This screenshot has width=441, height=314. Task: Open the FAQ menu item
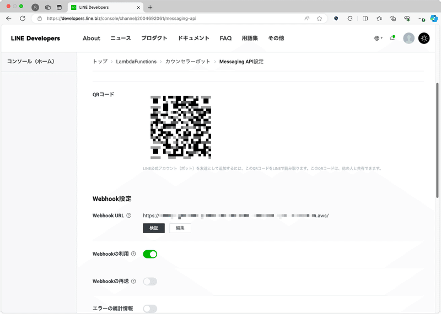coord(225,38)
